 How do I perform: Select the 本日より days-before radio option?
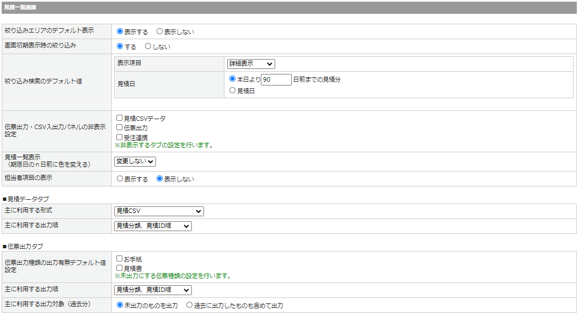click(x=232, y=79)
